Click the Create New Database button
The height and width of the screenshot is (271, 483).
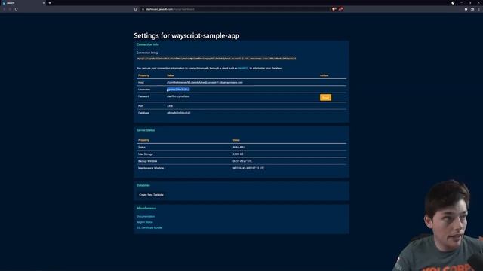(x=151, y=195)
